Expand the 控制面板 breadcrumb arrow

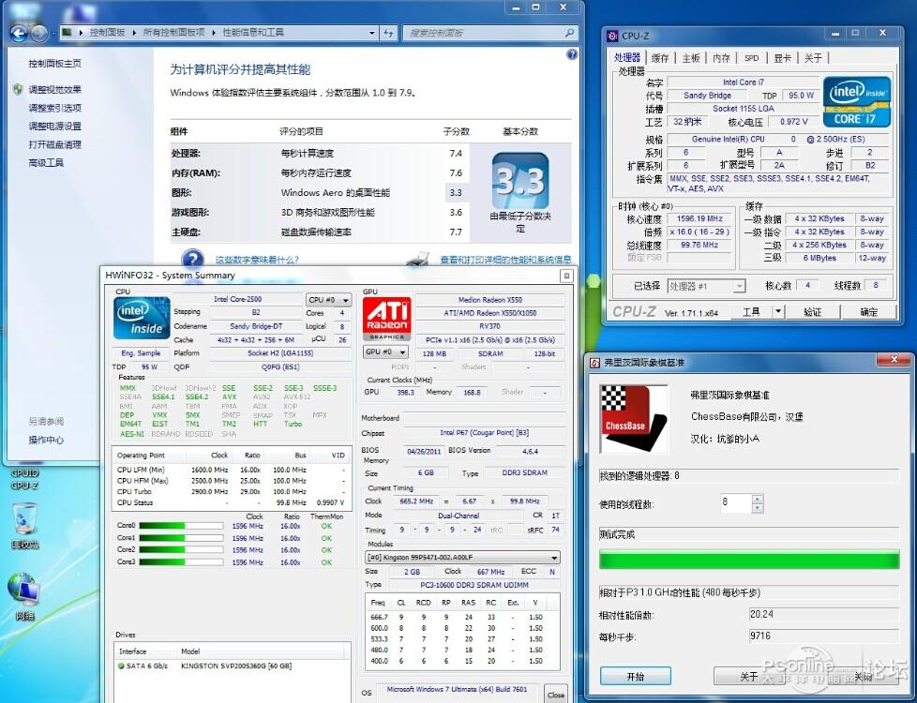134,33
